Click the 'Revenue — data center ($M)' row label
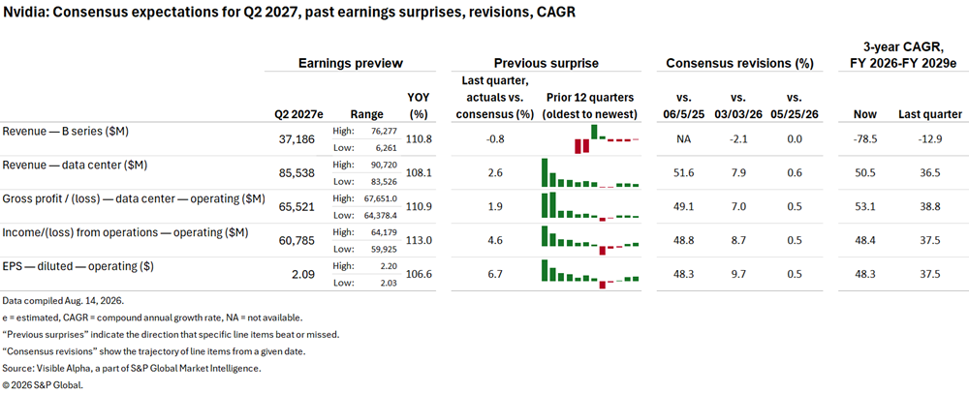Screen dimensions: 969x393 (75, 165)
